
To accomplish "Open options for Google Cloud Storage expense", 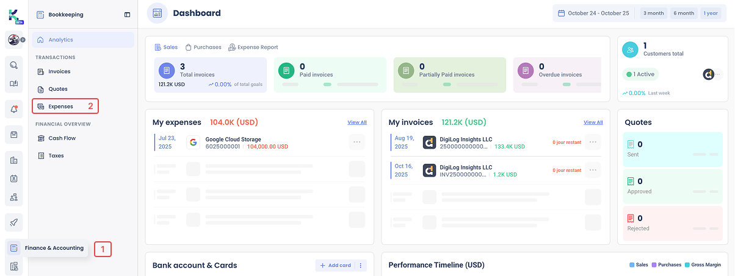I will coord(357,142).
